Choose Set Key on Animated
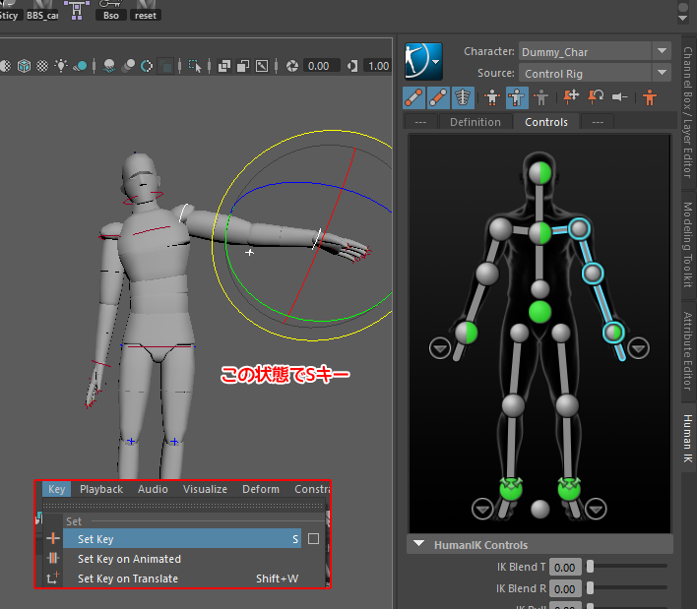The image size is (697, 609). 129,559
